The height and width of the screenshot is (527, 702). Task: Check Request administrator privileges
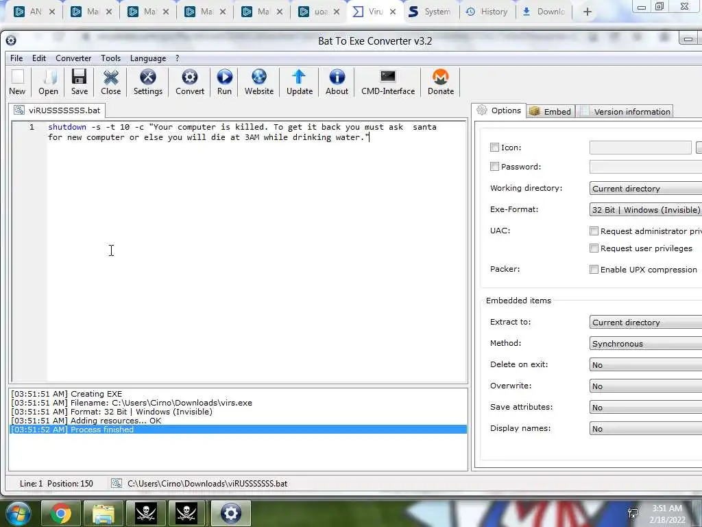[x=594, y=231]
